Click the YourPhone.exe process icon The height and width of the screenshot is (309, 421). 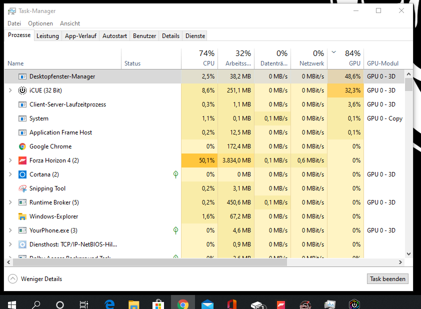[22, 230]
